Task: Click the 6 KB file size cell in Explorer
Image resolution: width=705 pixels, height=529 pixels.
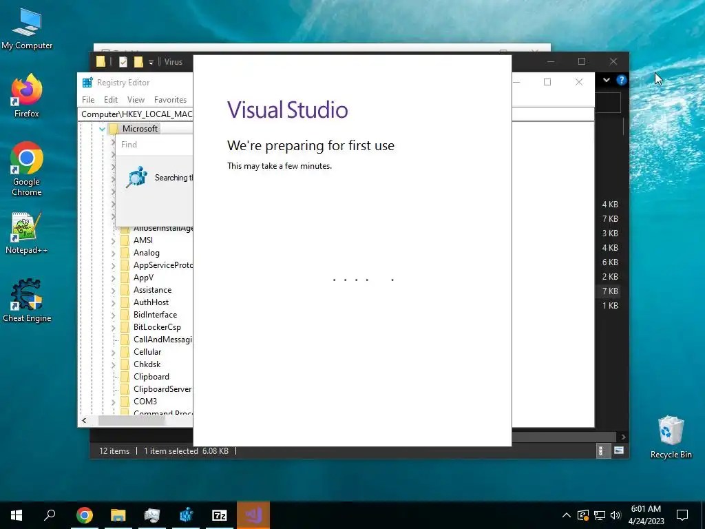Action: [610, 262]
